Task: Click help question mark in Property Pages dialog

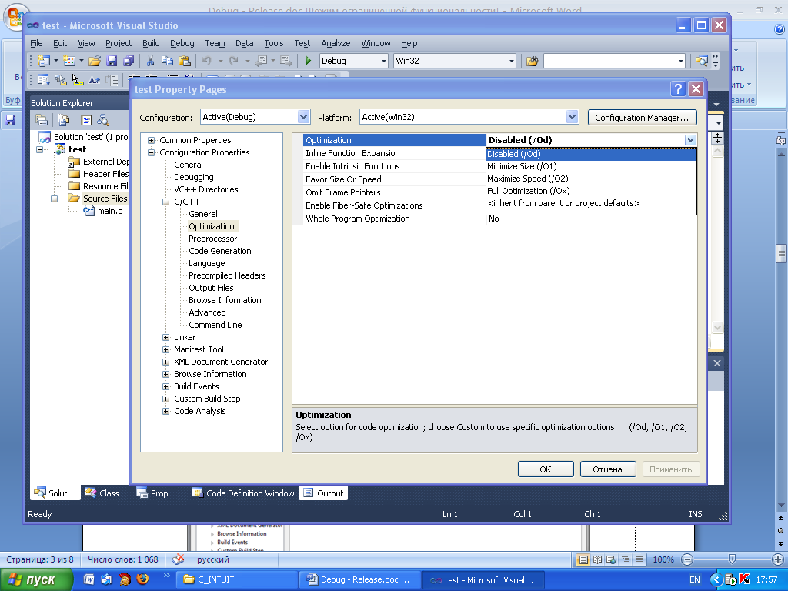Action: [x=678, y=89]
